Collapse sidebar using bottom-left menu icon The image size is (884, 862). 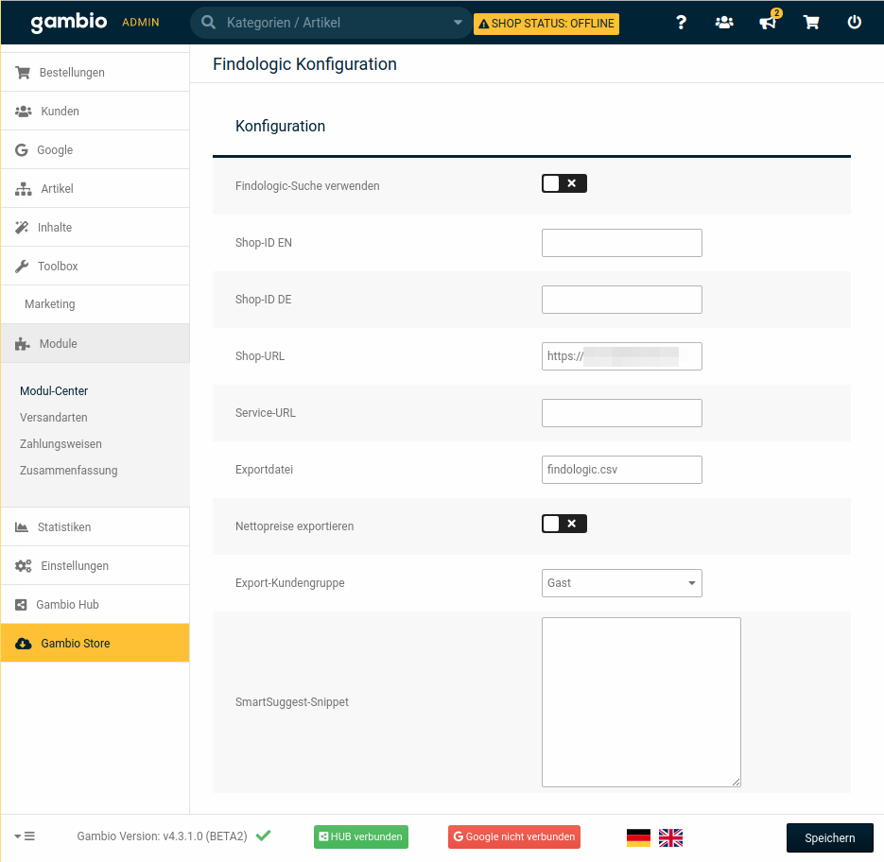click(x=25, y=836)
